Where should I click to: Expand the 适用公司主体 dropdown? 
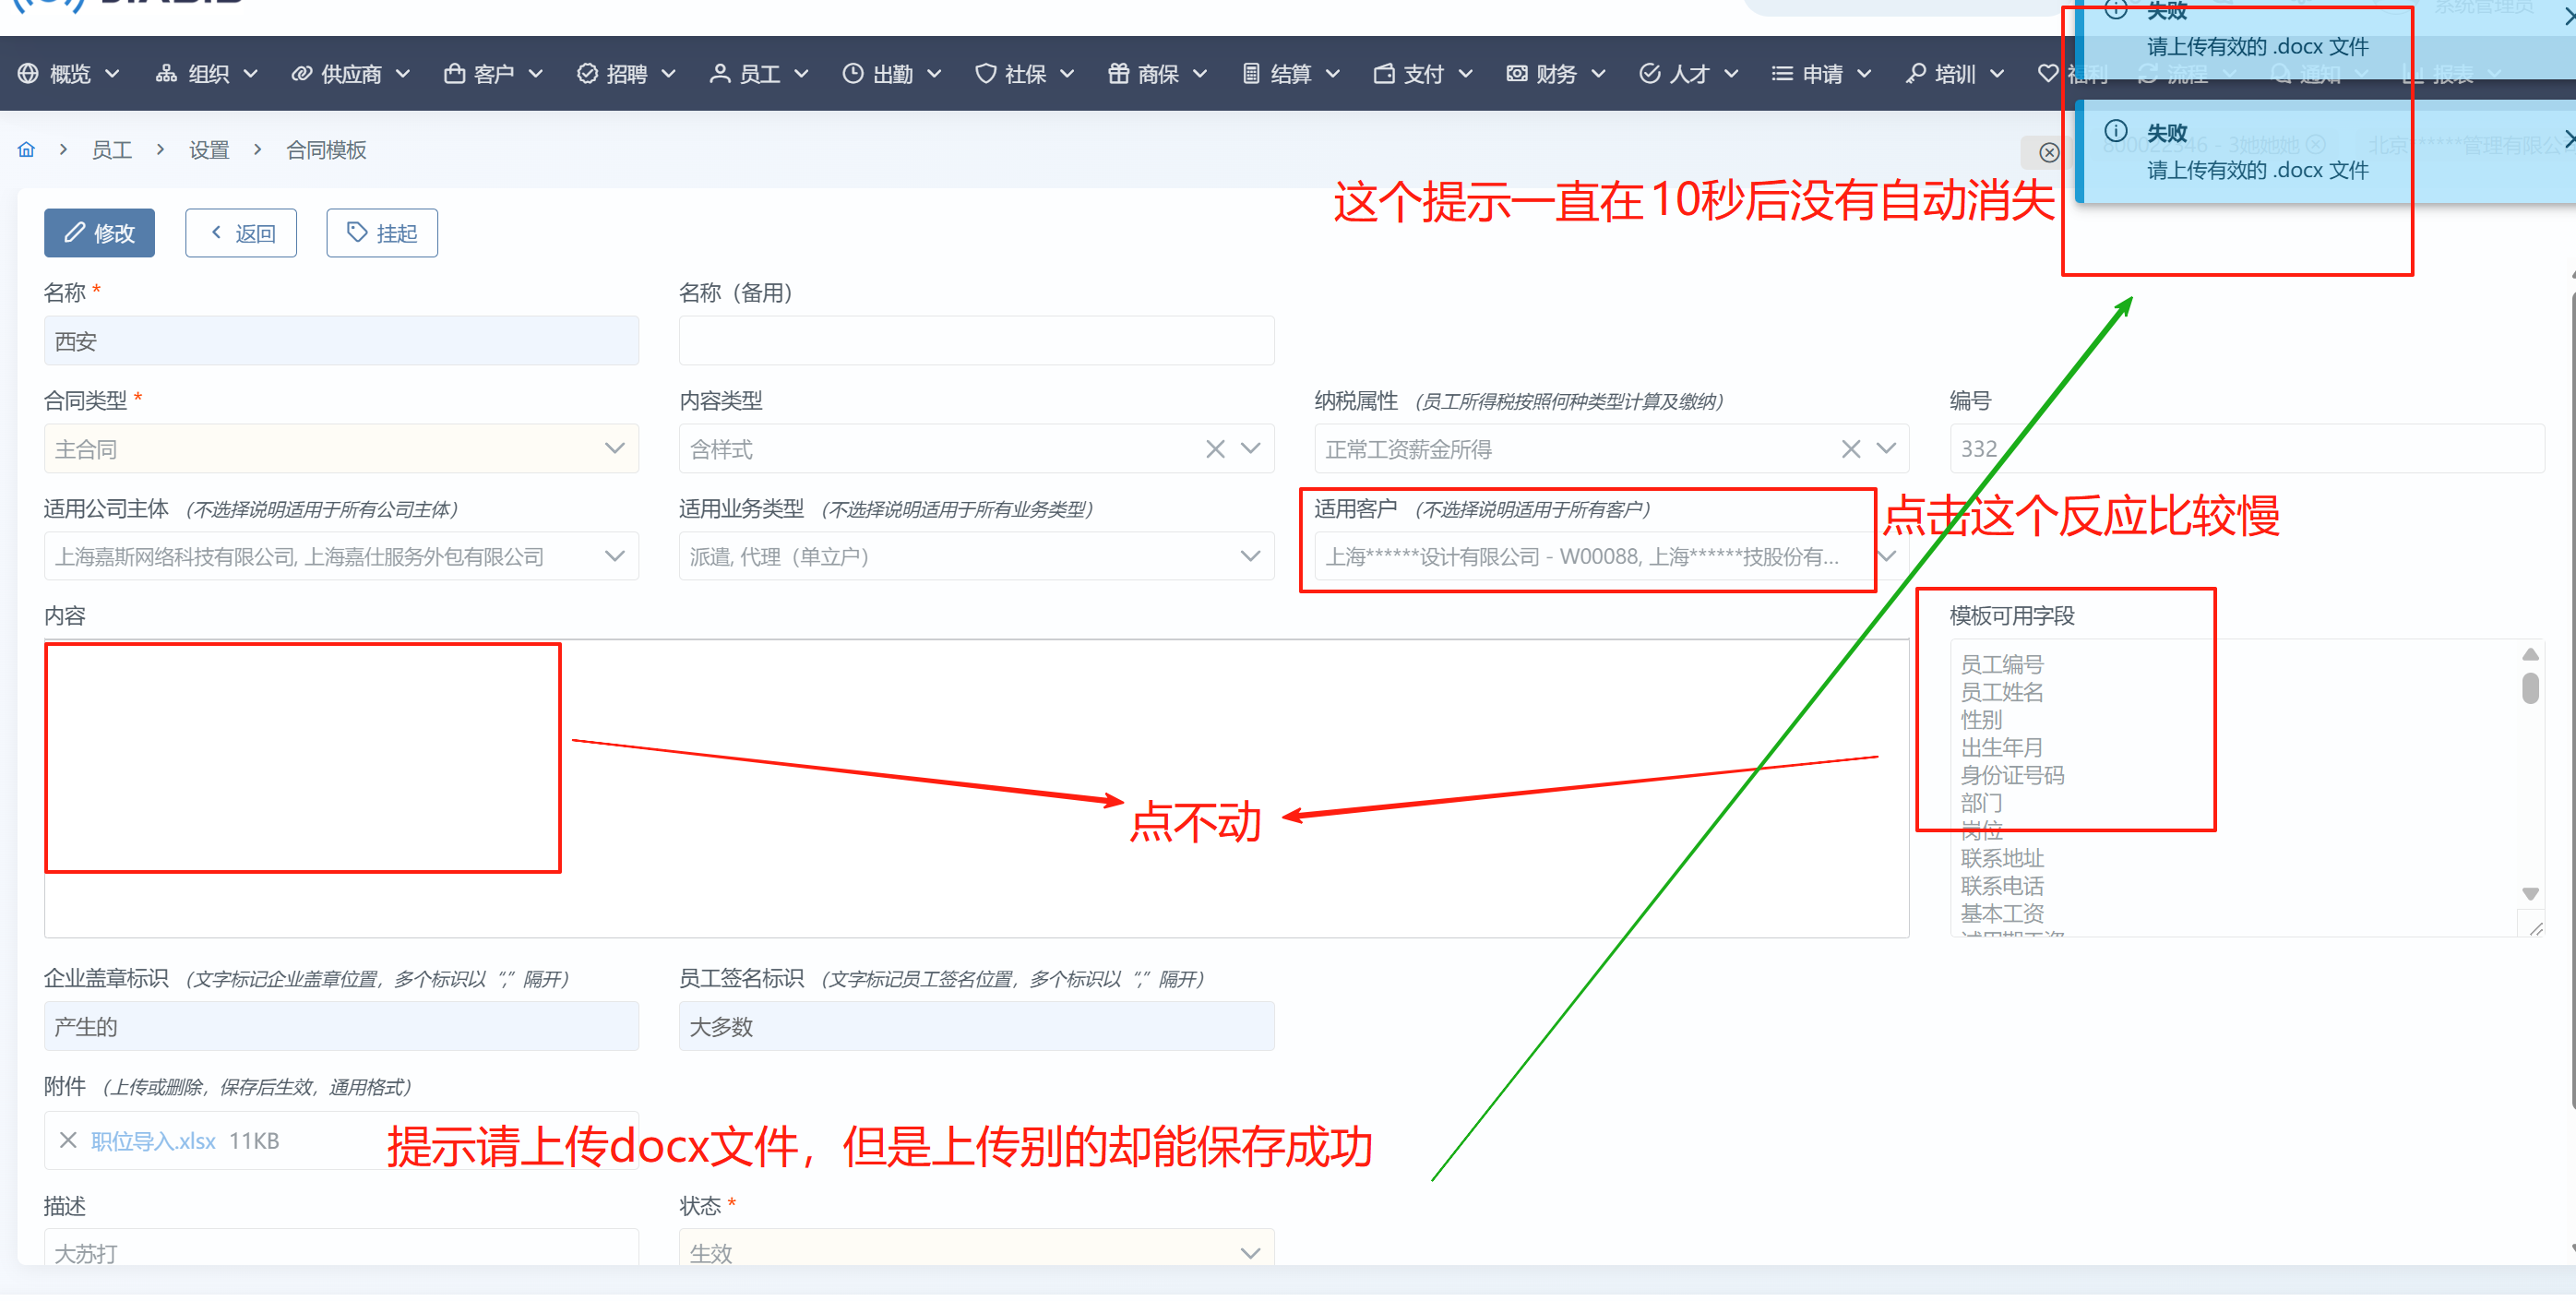[x=615, y=556]
